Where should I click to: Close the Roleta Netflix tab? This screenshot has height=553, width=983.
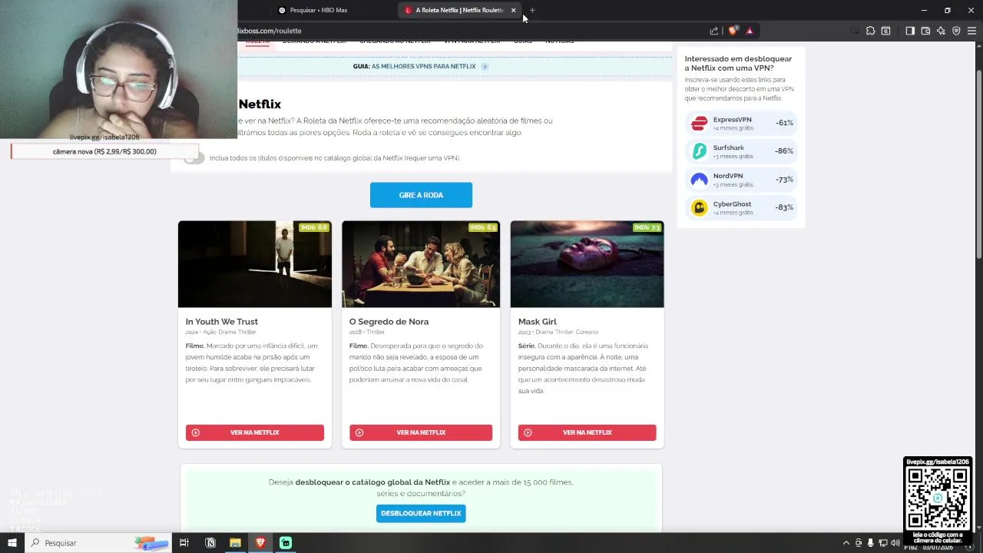tap(513, 10)
